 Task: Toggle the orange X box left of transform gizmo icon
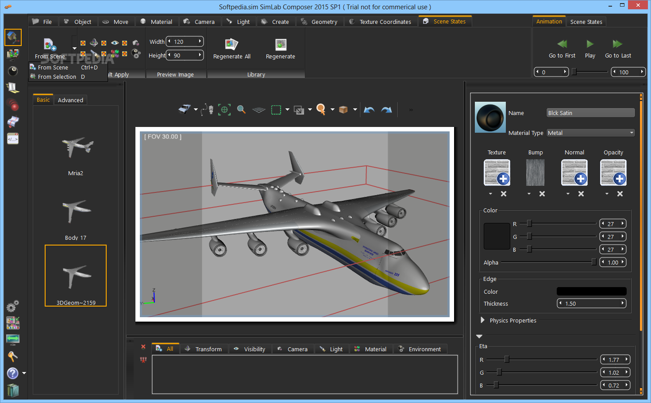click(x=83, y=43)
